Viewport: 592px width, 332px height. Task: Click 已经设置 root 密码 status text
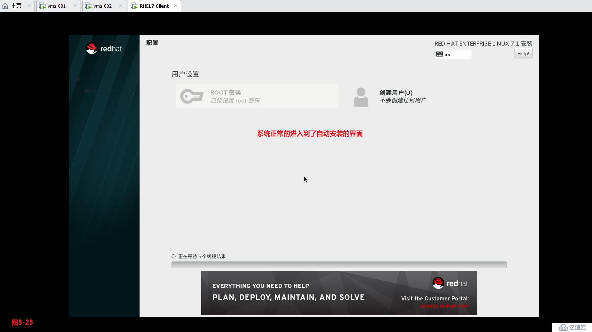(x=235, y=100)
